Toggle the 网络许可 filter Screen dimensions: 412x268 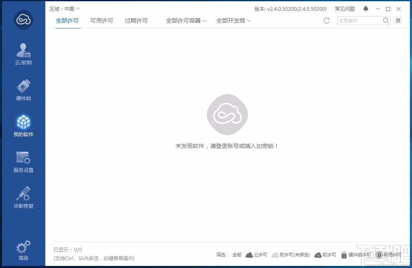click(x=390, y=255)
